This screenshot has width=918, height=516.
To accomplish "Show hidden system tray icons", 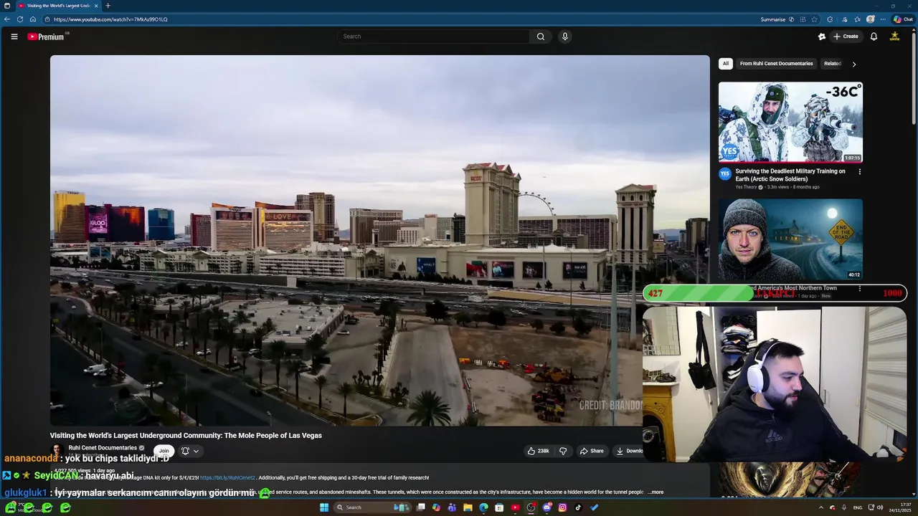I will click(821, 507).
